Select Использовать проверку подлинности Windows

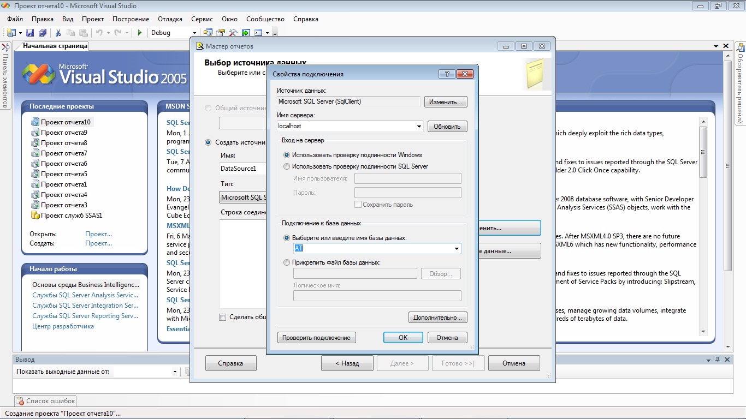point(287,155)
